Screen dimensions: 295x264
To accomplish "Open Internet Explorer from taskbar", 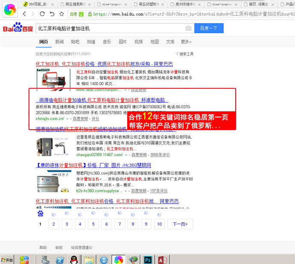I will [104, 260].
